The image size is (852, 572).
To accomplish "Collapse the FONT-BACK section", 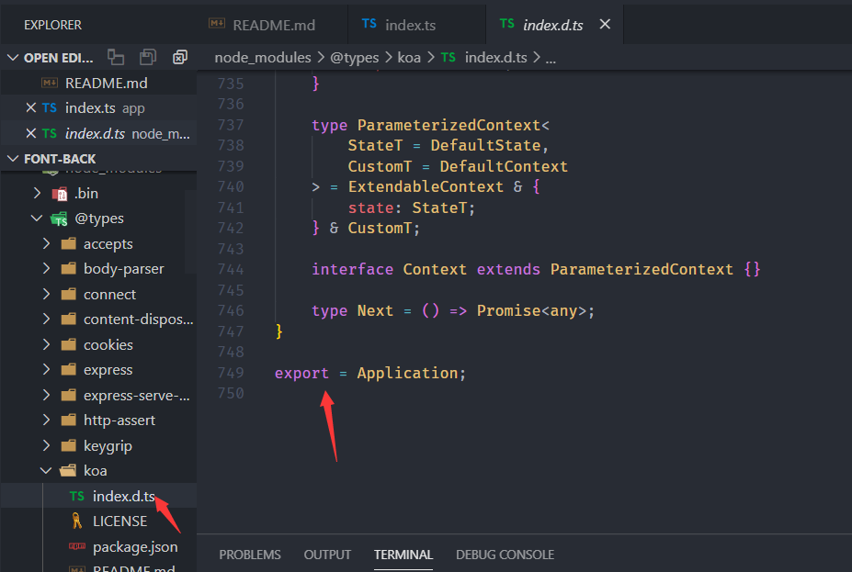I will 13,159.
